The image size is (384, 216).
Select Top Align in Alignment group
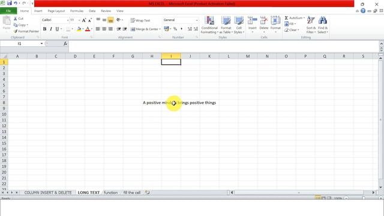click(98, 20)
